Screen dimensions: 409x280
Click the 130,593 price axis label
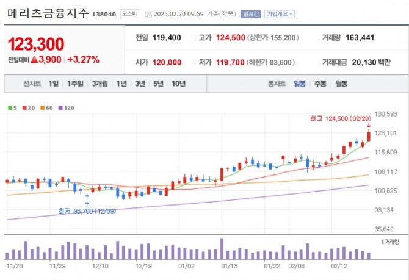coord(386,114)
